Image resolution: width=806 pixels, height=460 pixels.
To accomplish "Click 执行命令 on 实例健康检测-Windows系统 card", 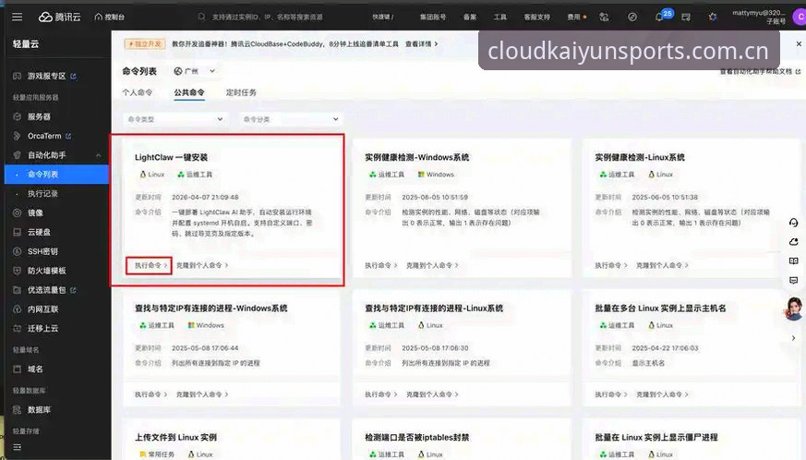I will tap(381, 265).
